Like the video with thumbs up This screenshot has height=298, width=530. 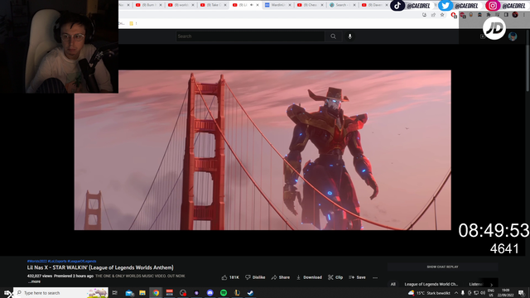pos(230,277)
